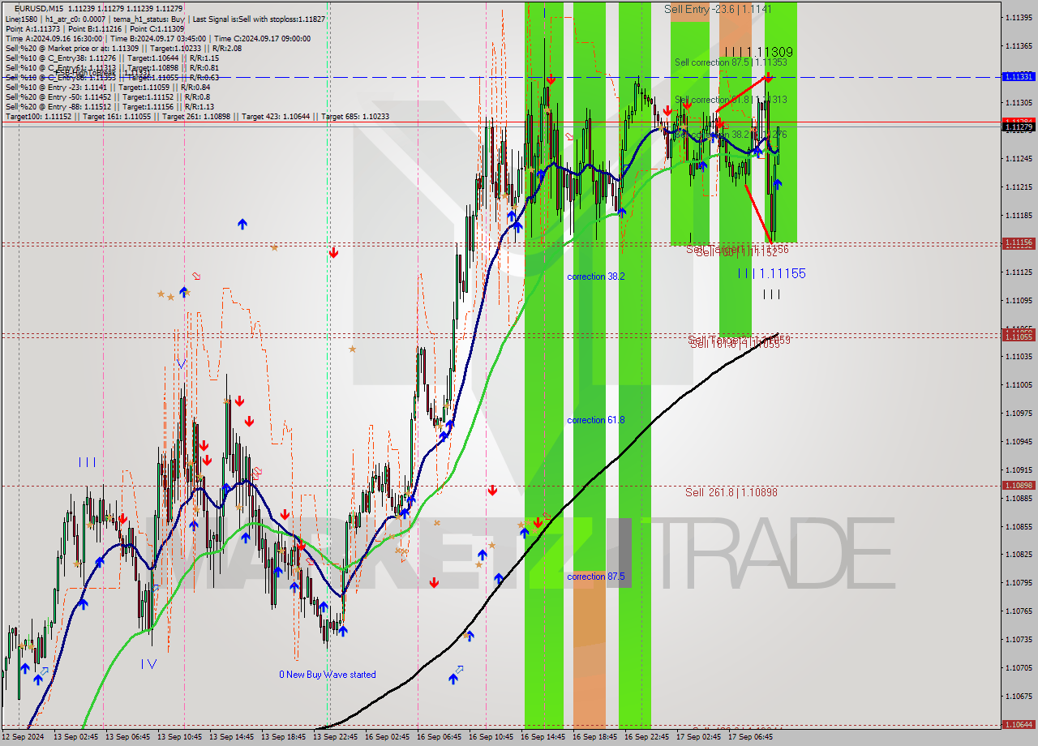Click the black 1.11279 current price tag
The image size is (1038, 746).
[x=1018, y=127]
